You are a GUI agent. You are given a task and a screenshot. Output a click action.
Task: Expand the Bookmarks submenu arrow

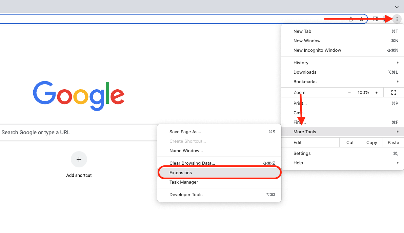(398, 81)
